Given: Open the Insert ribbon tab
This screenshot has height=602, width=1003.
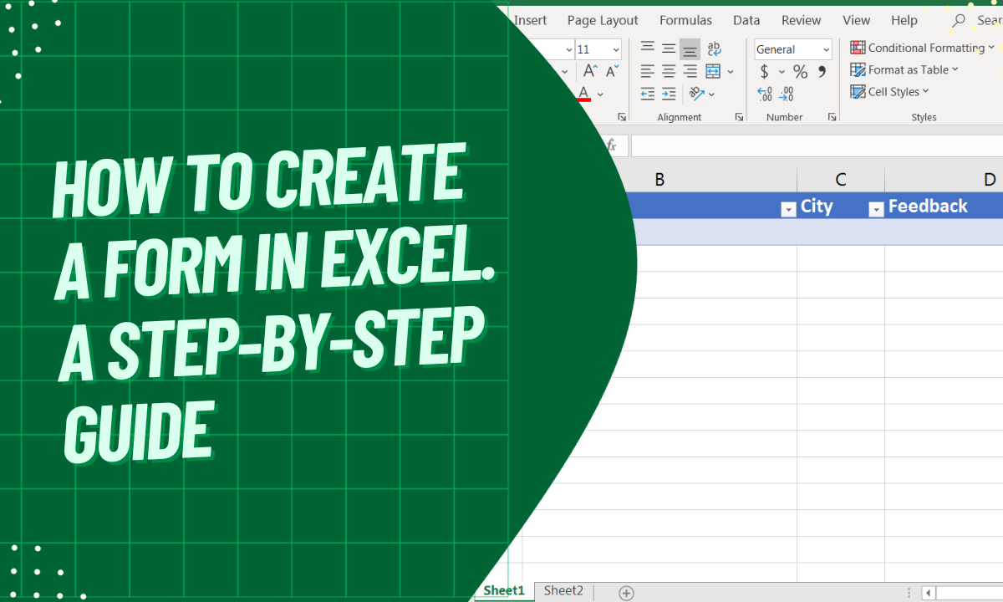Looking at the screenshot, I should [530, 20].
